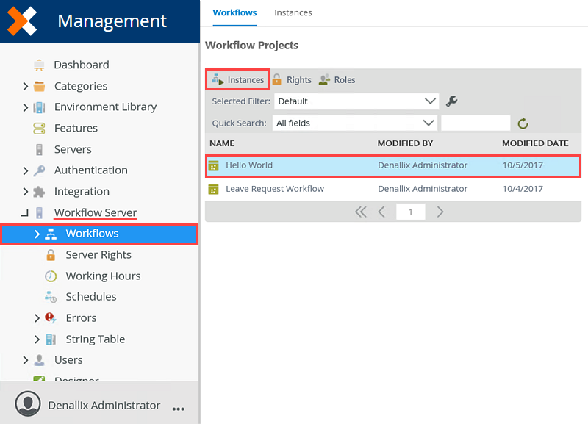Open the String Table section
588x424 pixels.
93,339
